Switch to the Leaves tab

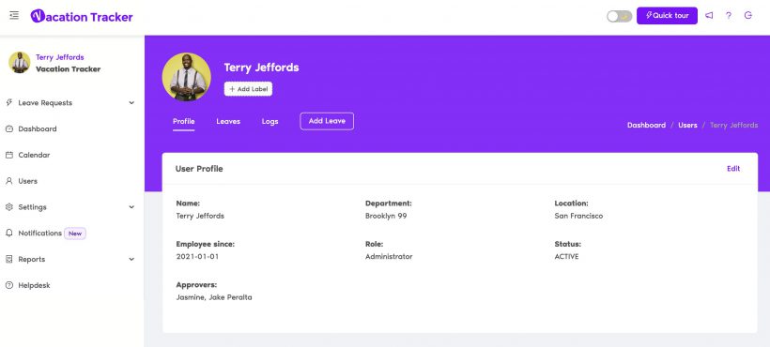228,122
